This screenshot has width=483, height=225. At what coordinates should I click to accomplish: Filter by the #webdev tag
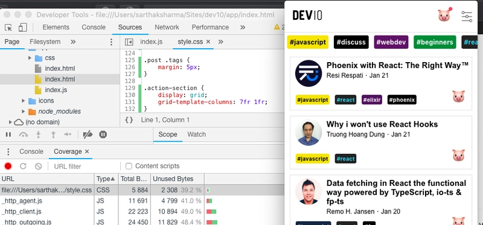click(x=391, y=42)
